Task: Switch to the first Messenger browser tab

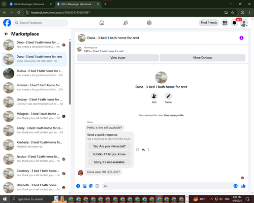Action: [30, 4]
